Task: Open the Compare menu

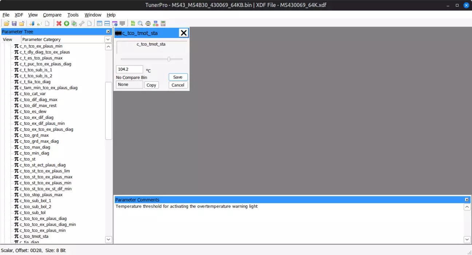Action: tap(52, 15)
